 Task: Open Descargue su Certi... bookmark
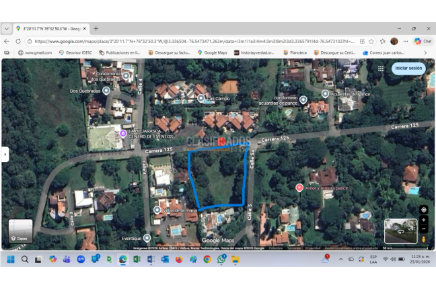point(335,52)
